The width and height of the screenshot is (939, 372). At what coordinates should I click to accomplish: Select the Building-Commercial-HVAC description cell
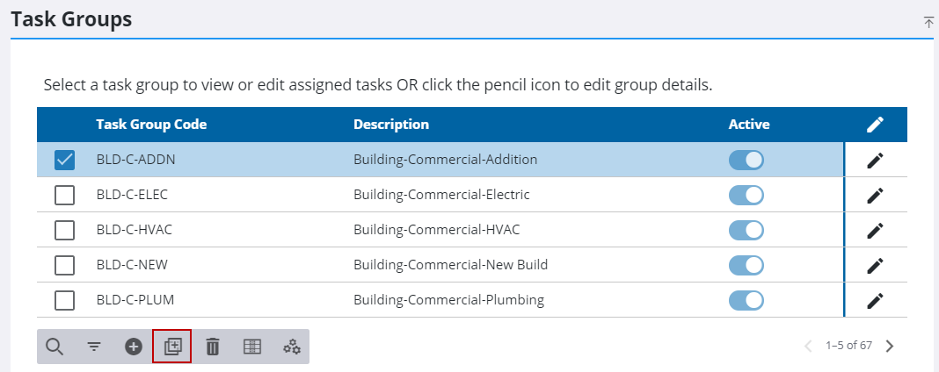pos(437,230)
